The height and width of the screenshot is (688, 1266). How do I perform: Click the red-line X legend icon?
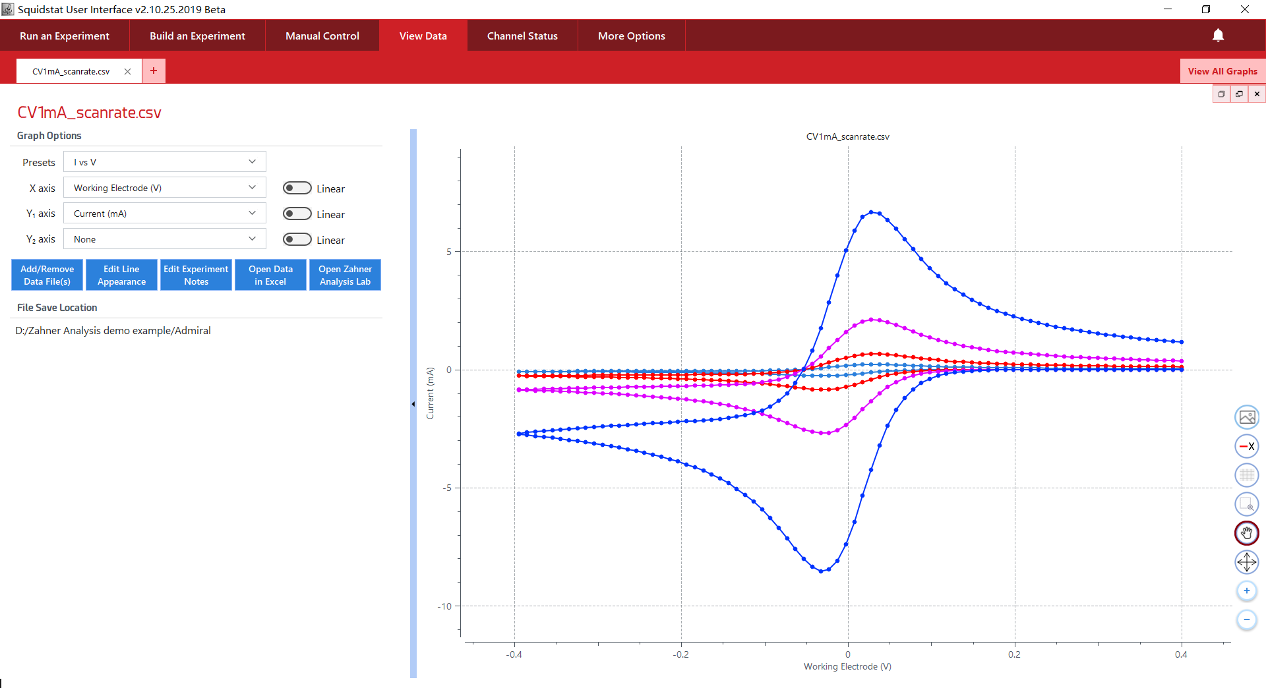click(x=1246, y=446)
